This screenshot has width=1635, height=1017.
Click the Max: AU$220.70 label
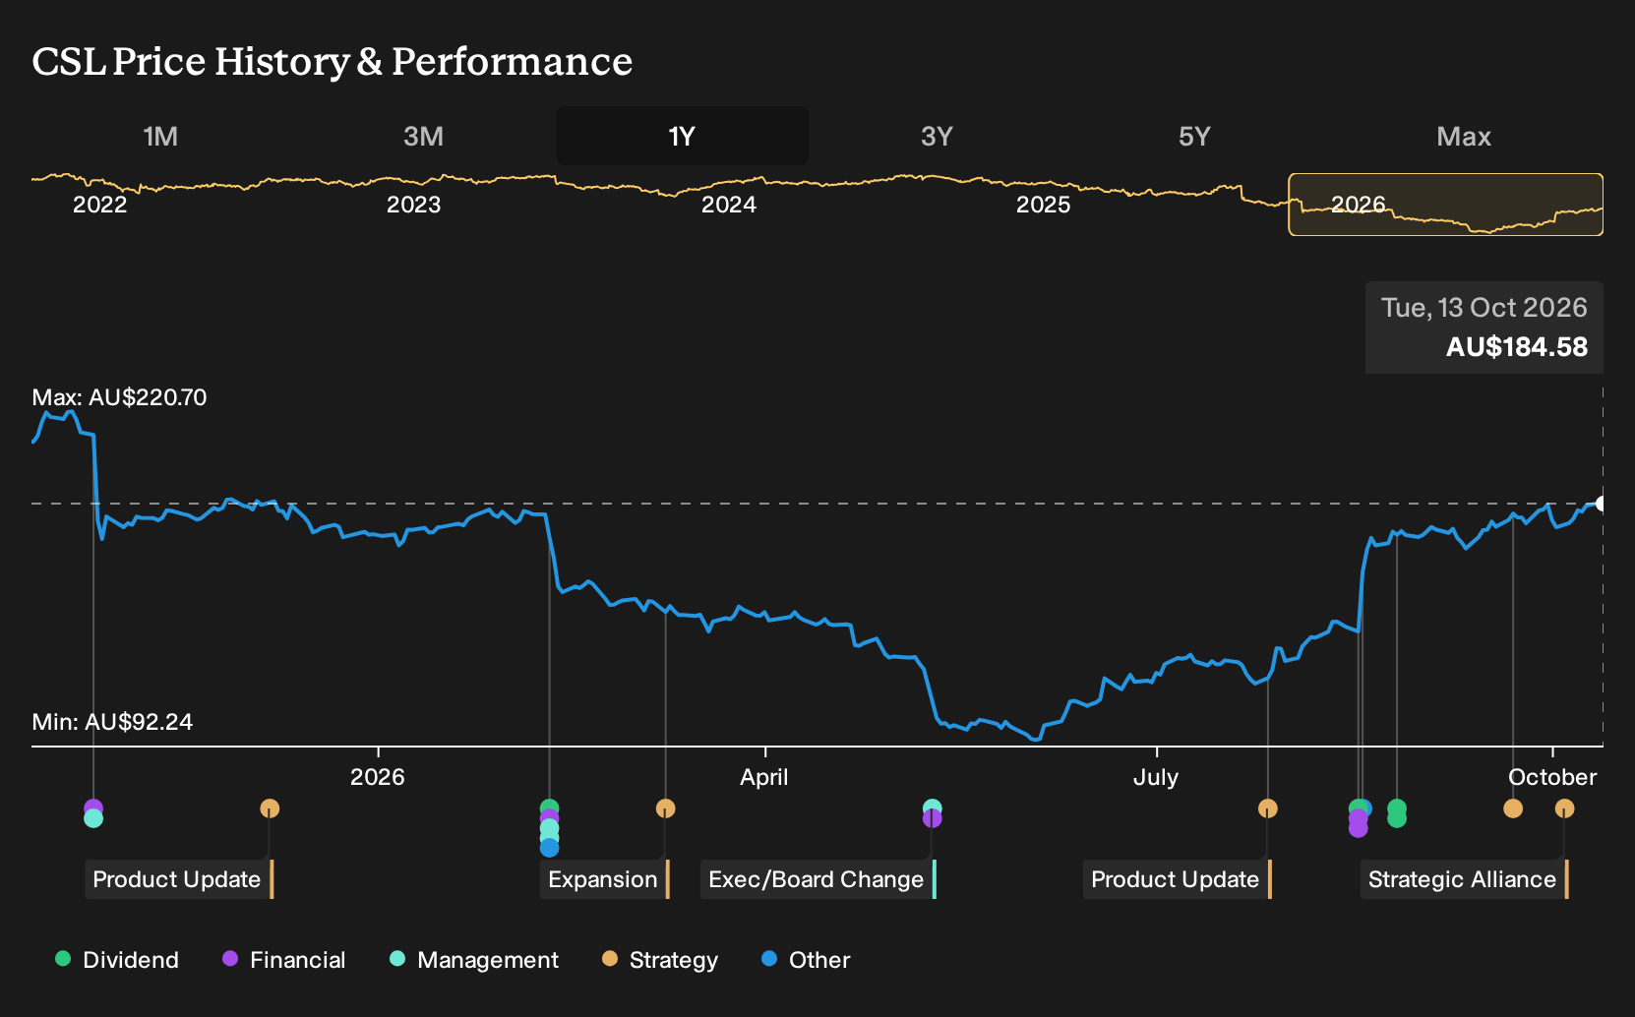pyautogui.click(x=119, y=397)
